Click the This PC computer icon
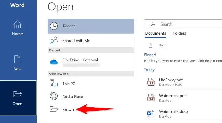The height and width of the screenshot is (123, 222). (x=54, y=83)
